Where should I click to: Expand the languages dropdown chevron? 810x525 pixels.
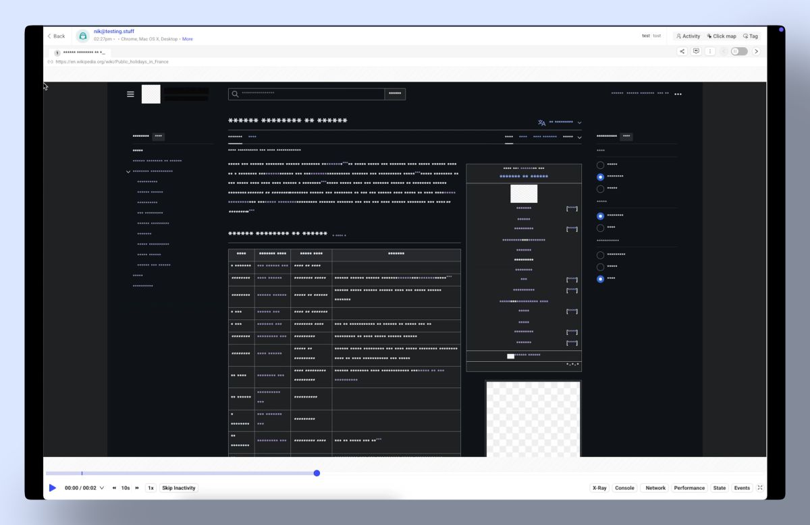[579, 123]
